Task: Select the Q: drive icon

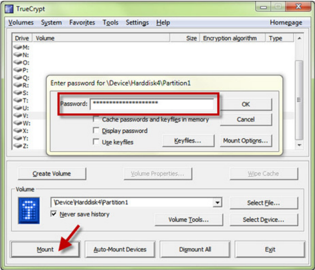Action: pyautogui.click(x=18, y=77)
